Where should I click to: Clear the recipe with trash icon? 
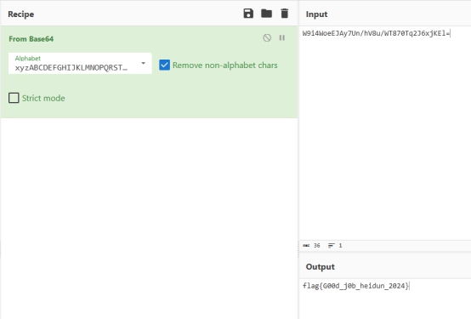tap(285, 14)
